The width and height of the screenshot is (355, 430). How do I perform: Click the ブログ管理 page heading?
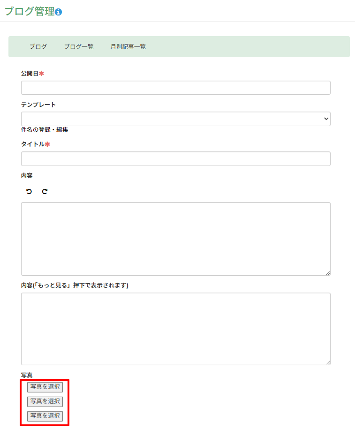pyautogui.click(x=30, y=12)
